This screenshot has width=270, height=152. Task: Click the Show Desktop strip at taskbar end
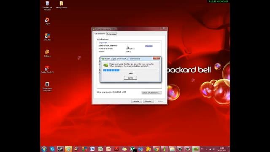click(229, 149)
